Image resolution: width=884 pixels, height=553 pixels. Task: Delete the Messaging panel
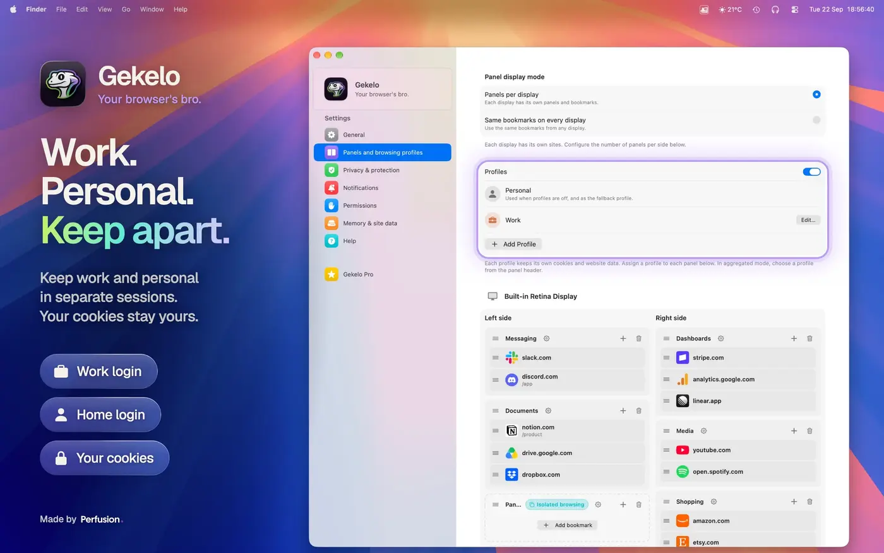(639, 339)
